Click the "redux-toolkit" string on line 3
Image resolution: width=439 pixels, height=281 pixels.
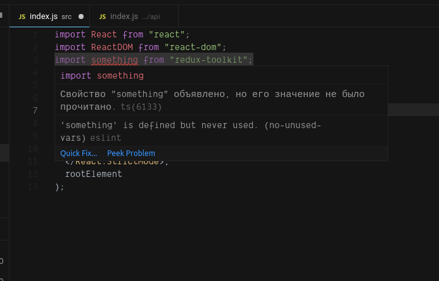(208, 60)
